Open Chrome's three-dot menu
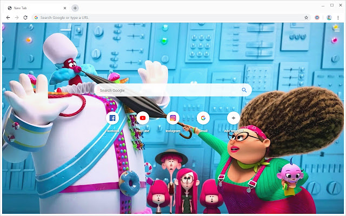The image size is (346, 216). (x=338, y=18)
